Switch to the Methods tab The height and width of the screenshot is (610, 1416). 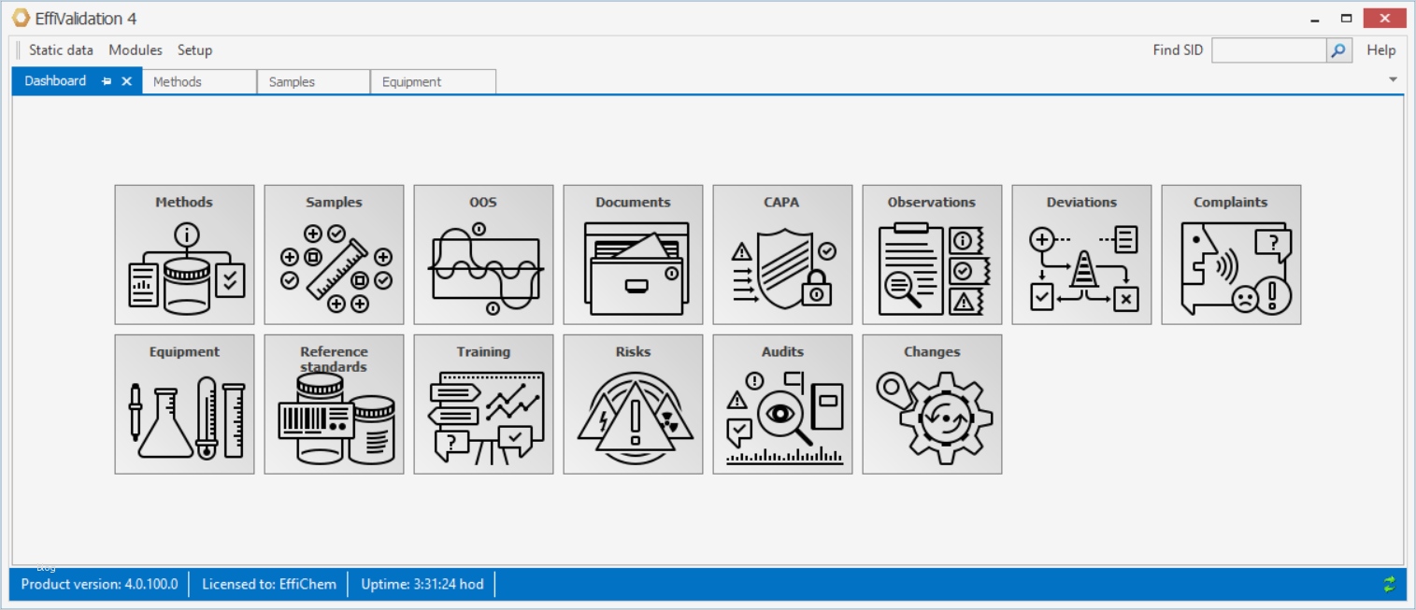pyautogui.click(x=199, y=82)
